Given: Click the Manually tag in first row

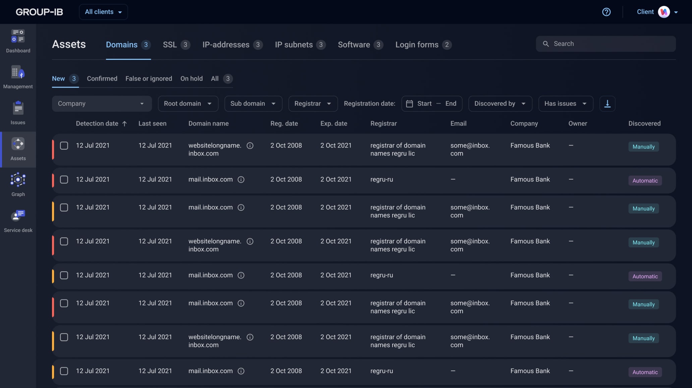Looking at the screenshot, I should click(x=643, y=147).
